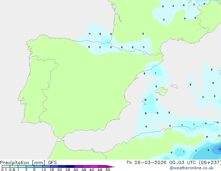The image size is (221, 171).
Task: Click the '[mm]' unit label
Action: [39, 163]
